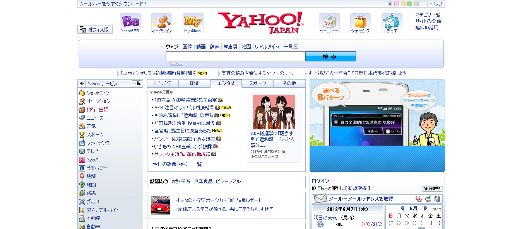The height and width of the screenshot is (229, 522).
Task: Click the 登録情報 button
Action: [432, 189]
